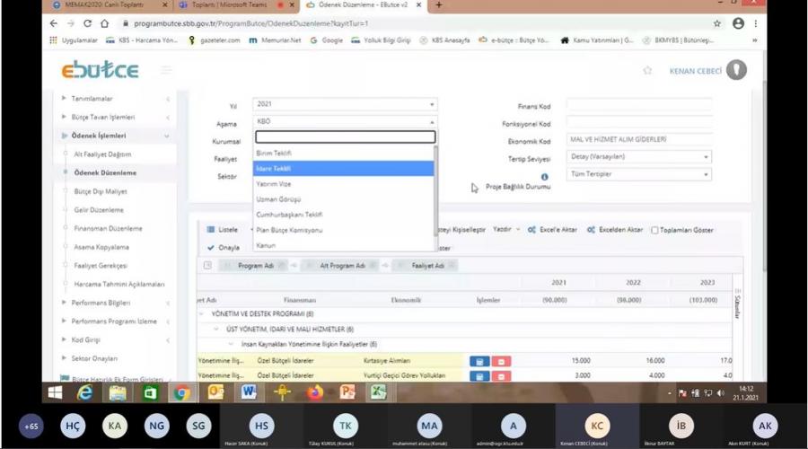Viewport: 808px width, 449px height.
Task: Click the Excelden Aktar import icon
Action: click(591, 230)
